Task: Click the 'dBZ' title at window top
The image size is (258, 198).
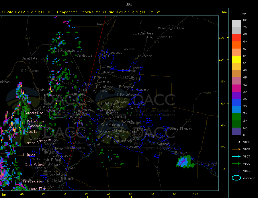Action: click(x=129, y=4)
